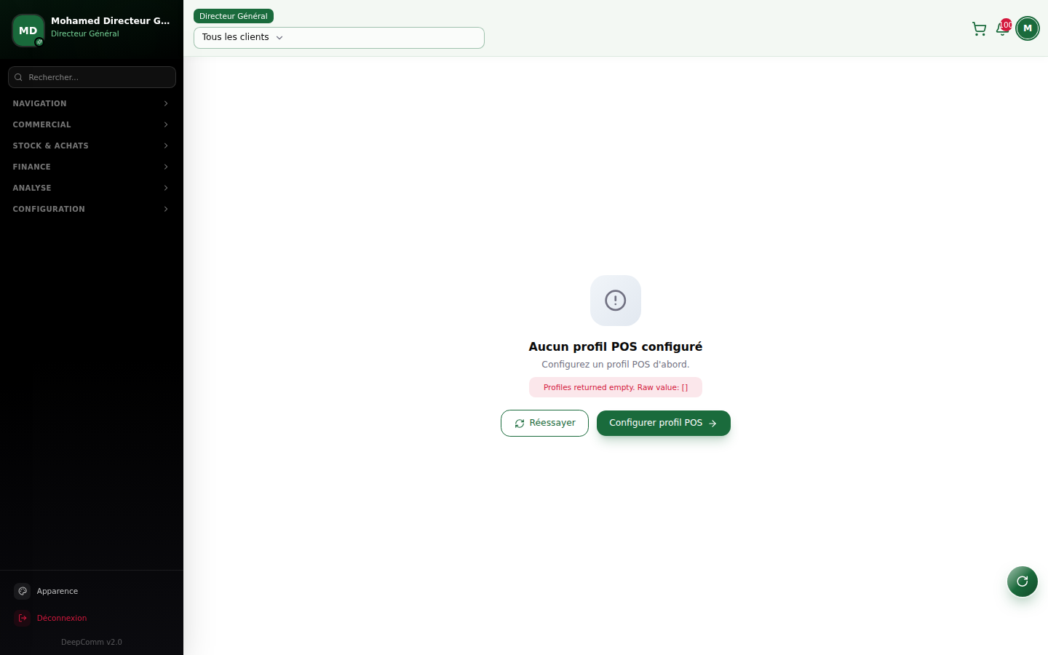
Task: Expand the STOCK & ACHATS section
Action: (x=92, y=146)
